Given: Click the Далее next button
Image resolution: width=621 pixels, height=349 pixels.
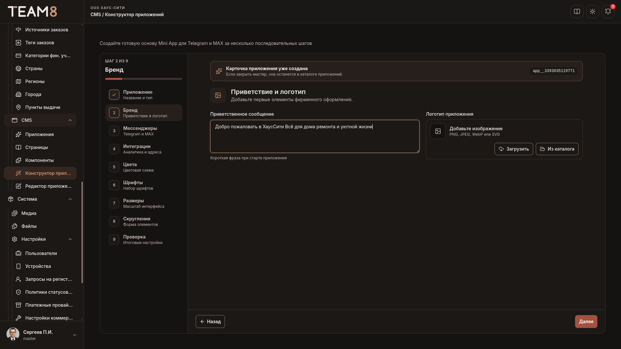Looking at the screenshot, I should (586, 321).
